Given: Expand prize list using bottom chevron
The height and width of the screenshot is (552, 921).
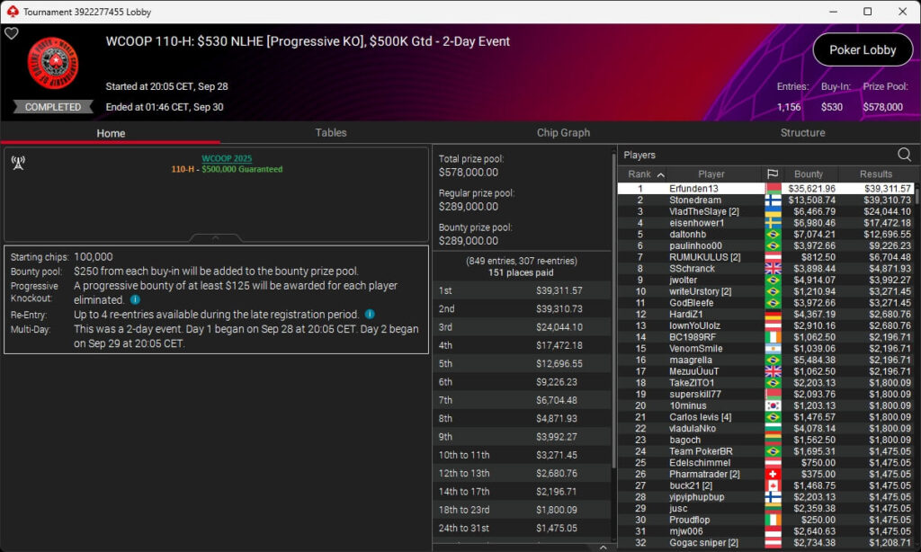Looking at the screenshot, I should tap(603, 548).
